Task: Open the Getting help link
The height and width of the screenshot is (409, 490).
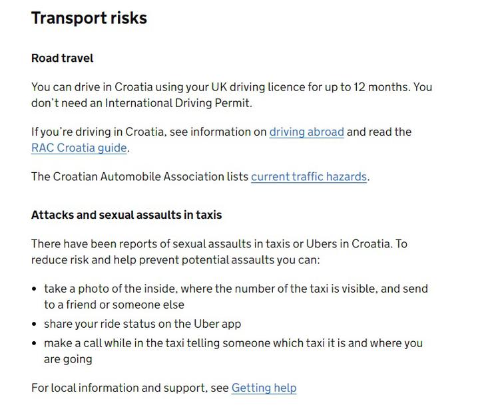Action: (x=264, y=388)
